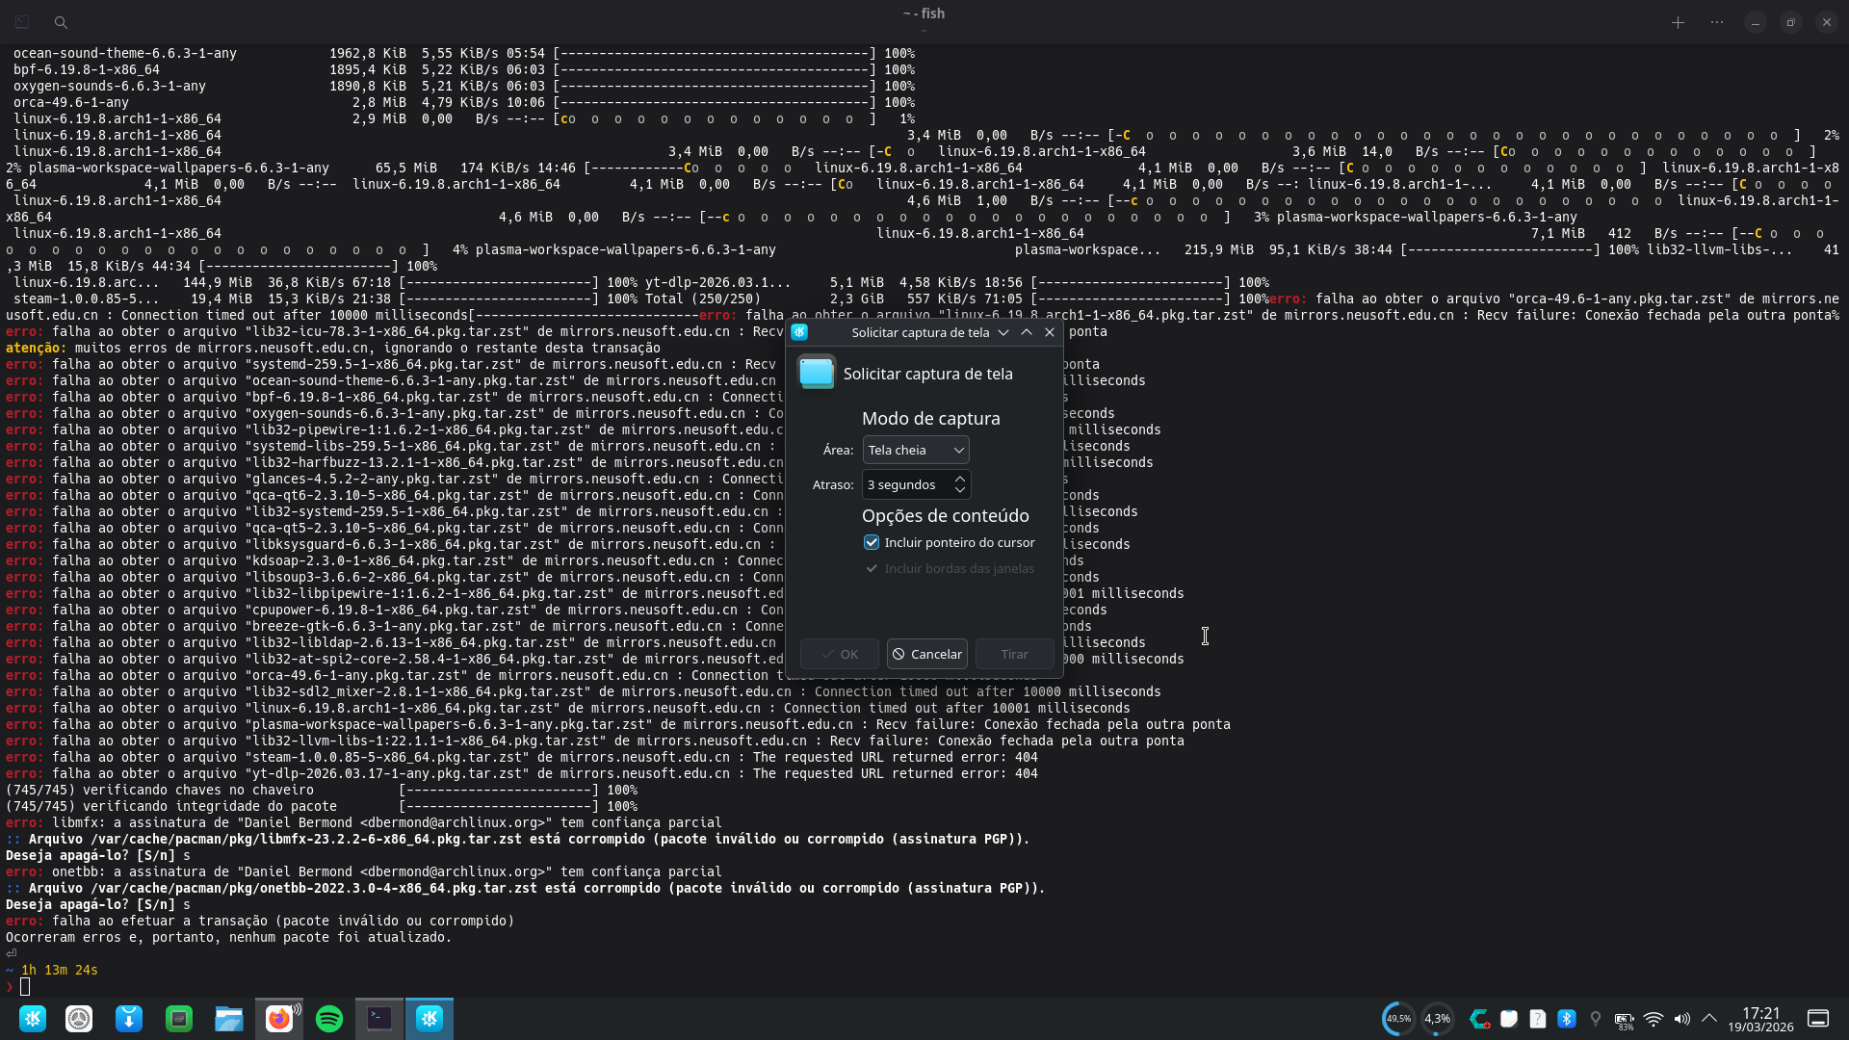Open Bluetooth tray icon
This screenshot has height=1040, width=1849.
(1567, 1019)
